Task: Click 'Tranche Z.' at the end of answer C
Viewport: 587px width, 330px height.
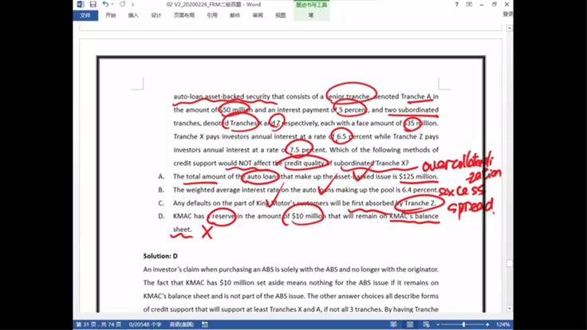Action: (420, 203)
